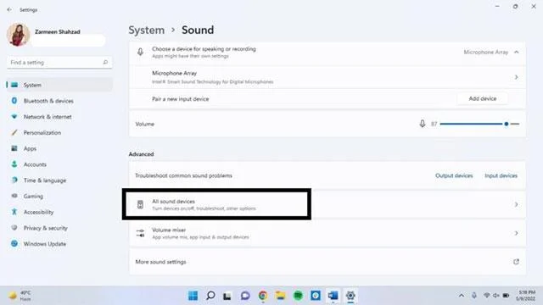543x305 pixels.
Task: Click the external link icon for More sound settings
Action: [x=516, y=262]
